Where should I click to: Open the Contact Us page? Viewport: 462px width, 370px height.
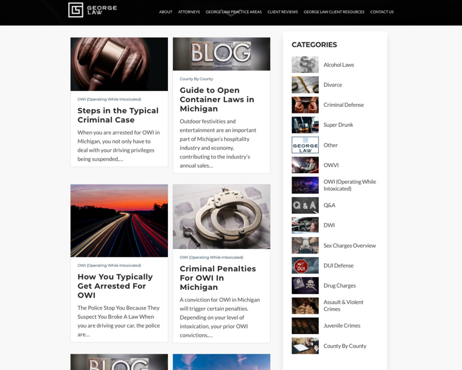(x=382, y=12)
